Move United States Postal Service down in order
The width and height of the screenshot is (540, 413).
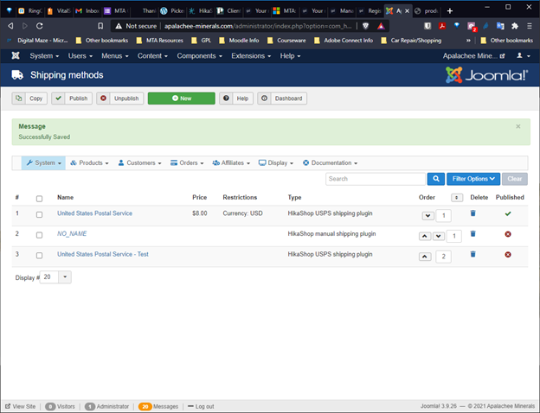[428, 216]
